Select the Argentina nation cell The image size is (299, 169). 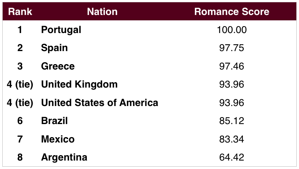tap(64, 157)
